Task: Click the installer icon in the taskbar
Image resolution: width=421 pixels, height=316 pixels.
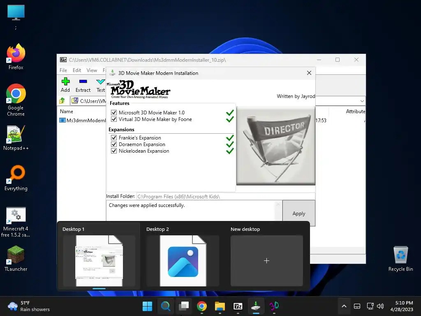Action: pyautogui.click(x=256, y=306)
